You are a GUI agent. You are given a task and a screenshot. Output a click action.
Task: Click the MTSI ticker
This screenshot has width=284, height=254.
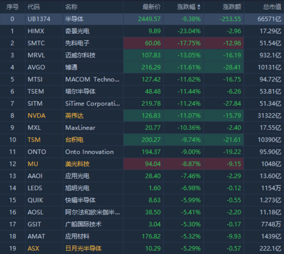pyautogui.click(x=35, y=79)
